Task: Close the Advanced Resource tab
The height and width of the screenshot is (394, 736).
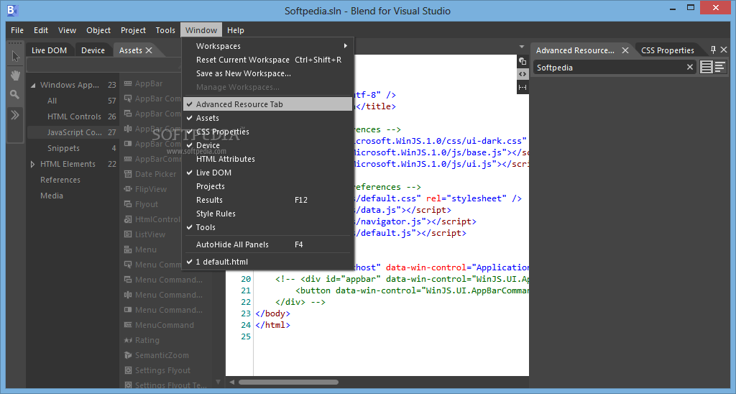Action: coord(625,50)
